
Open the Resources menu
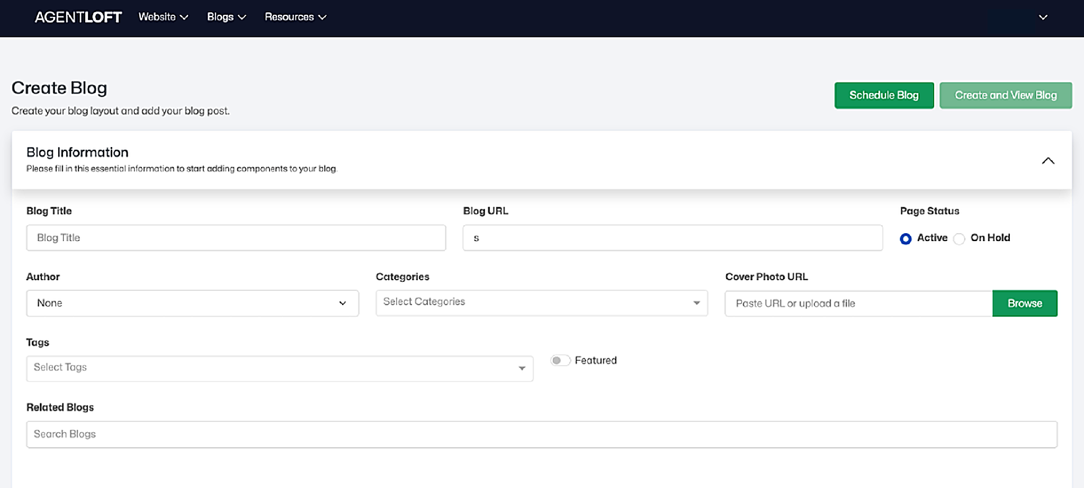click(x=295, y=17)
